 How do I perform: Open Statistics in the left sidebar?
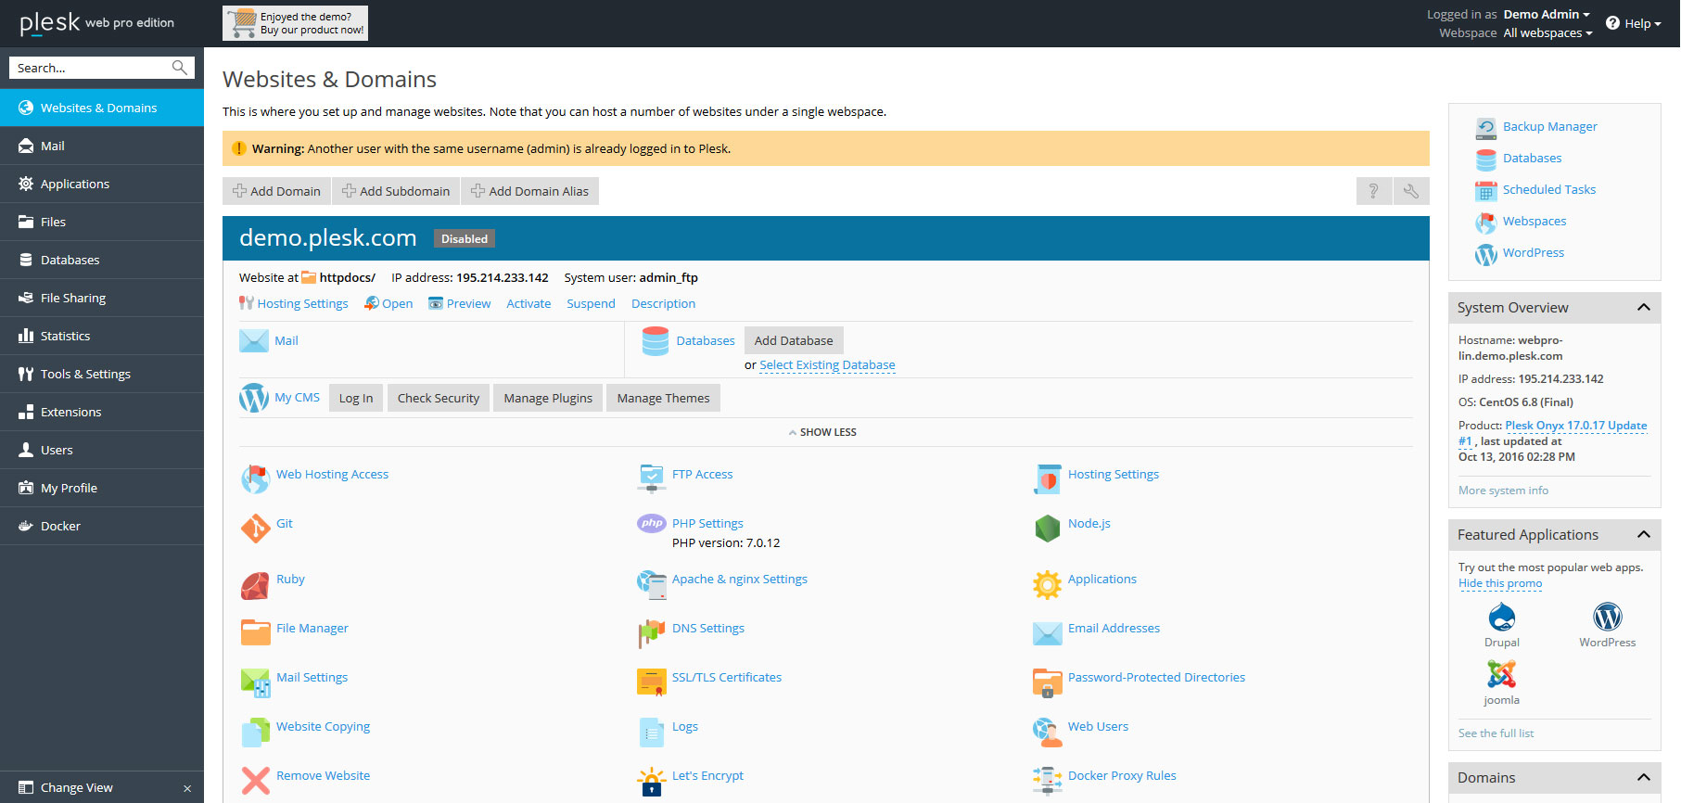(102, 336)
